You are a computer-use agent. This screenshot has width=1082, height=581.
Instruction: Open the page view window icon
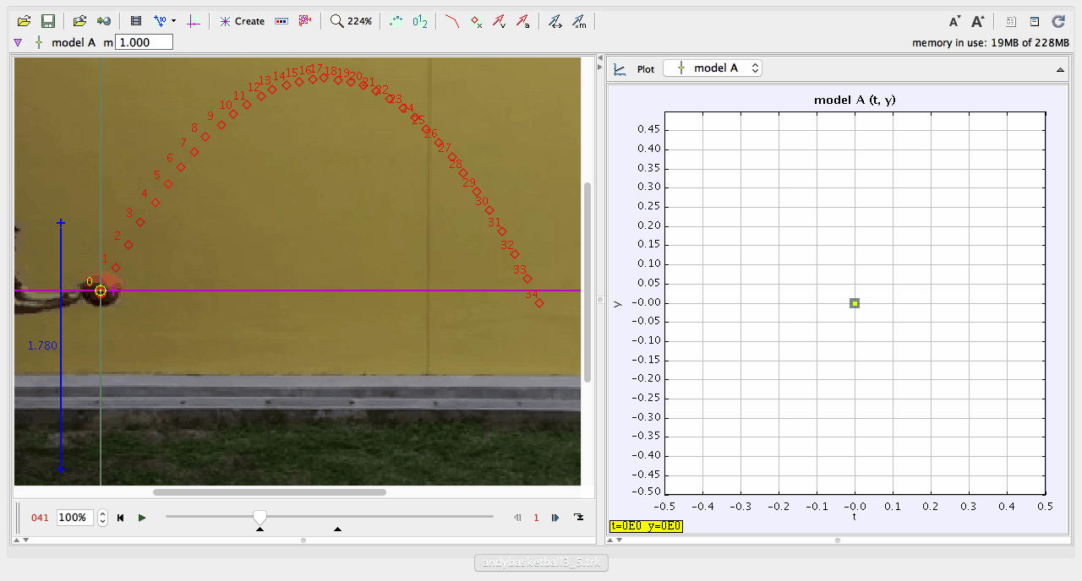tap(1034, 22)
